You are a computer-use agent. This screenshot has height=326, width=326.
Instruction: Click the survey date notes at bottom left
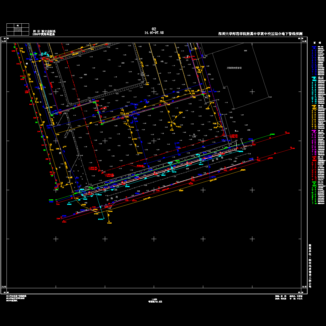[16, 298]
